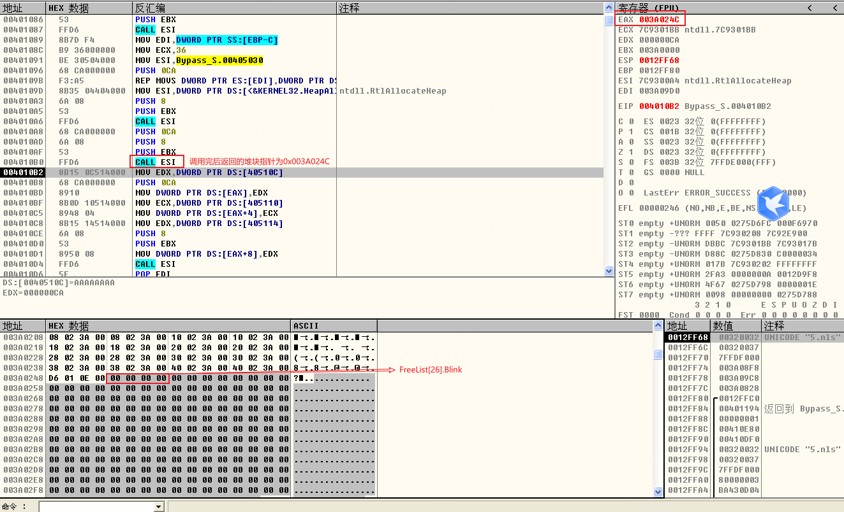The width and height of the screenshot is (844, 512).
Task: Click dump pane 地址 column header
Action: [23, 325]
